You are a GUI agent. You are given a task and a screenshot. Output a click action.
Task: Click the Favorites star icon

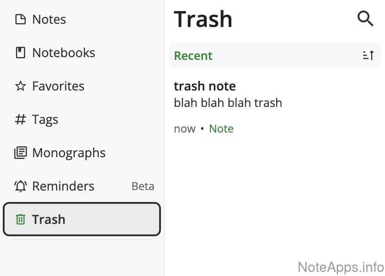[x=21, y=86]
